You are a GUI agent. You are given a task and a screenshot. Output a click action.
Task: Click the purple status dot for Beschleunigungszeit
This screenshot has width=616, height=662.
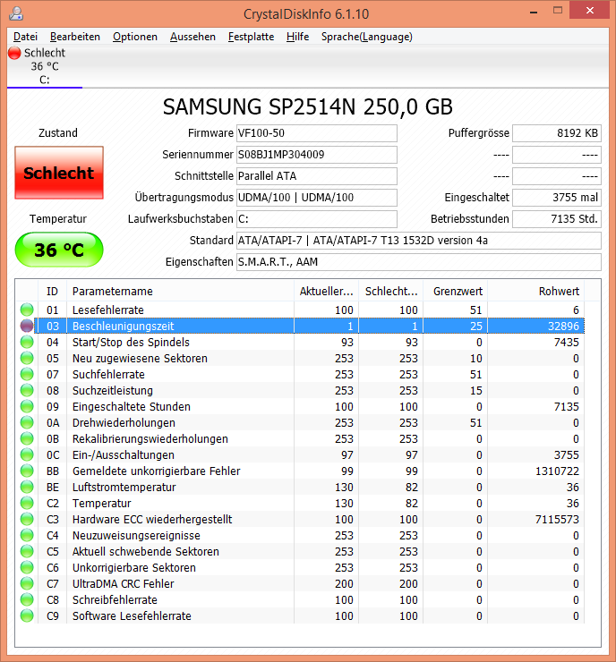tap(27, 326)
